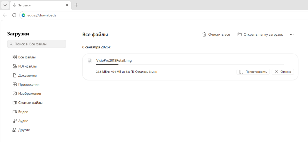Select Все файлы in sidebar
The width and height of the screenshot is (308, 142).
tap(24, 57)
